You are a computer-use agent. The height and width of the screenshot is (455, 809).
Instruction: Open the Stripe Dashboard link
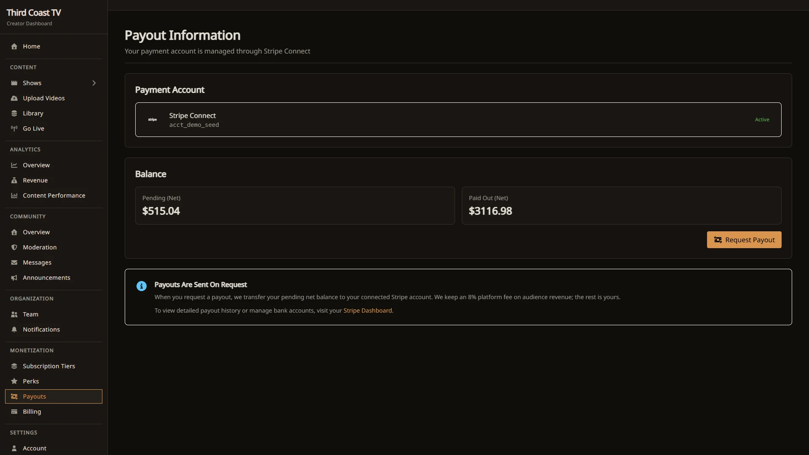coord(367,310)
